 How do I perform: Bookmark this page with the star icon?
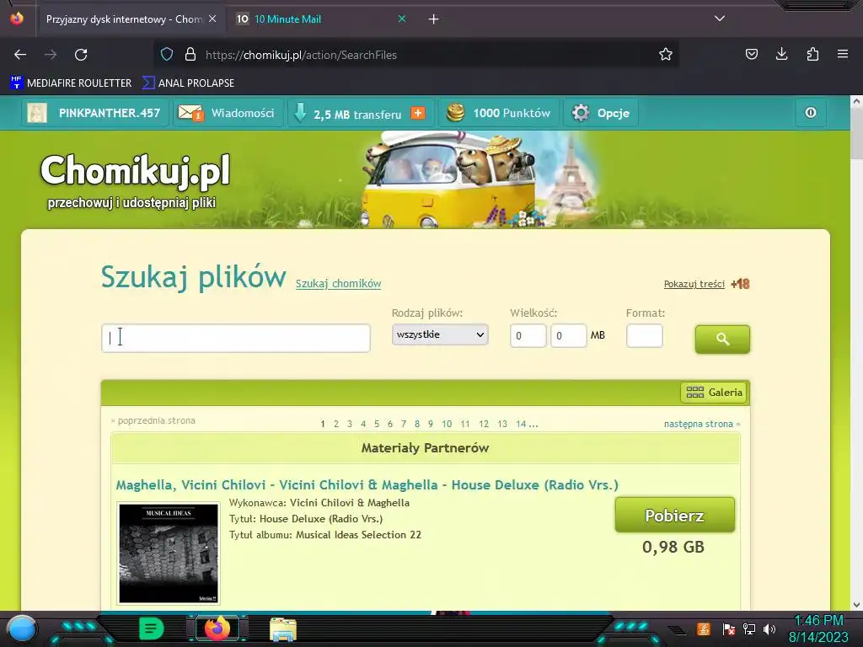(x=666, y=55)
